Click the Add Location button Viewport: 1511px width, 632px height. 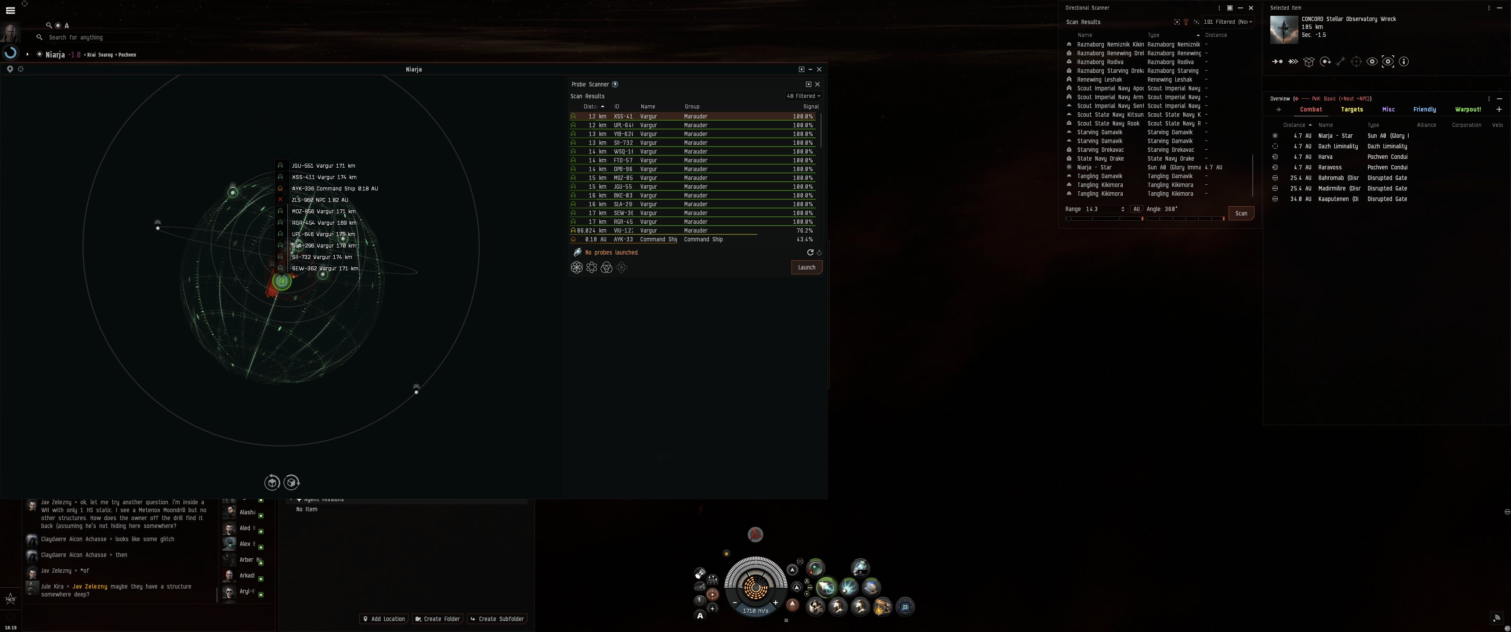[x=384, y=619]
